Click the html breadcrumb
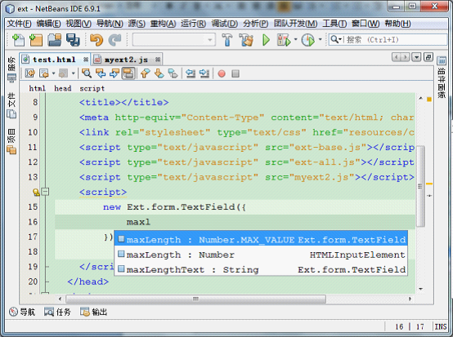The width and height of the screenshot is (453, 337). (x=38, y=88)
